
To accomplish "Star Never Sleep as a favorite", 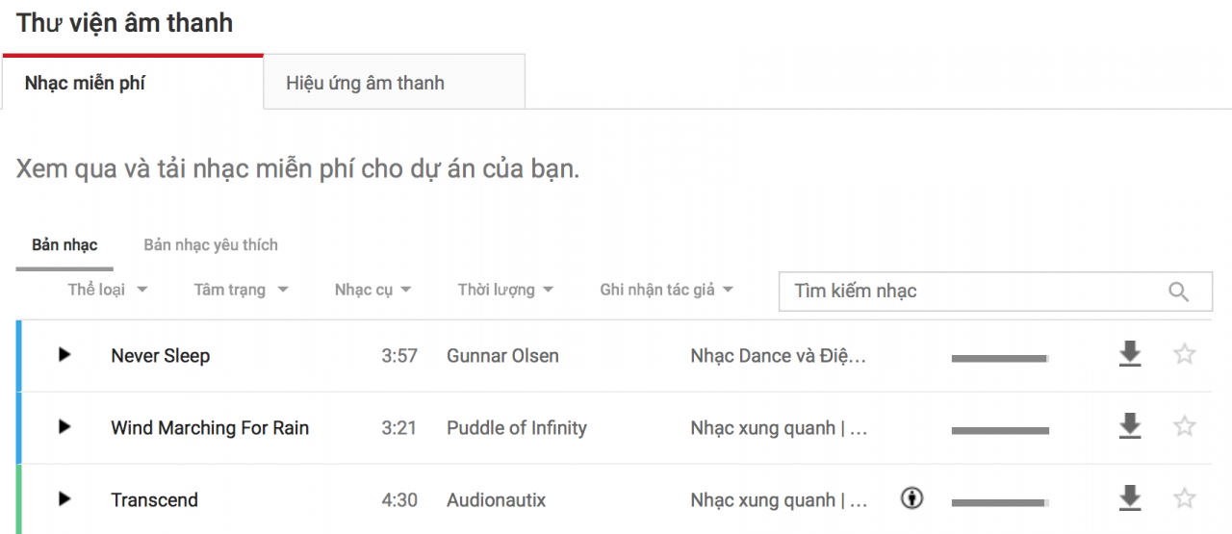I will pos(1184,355).
